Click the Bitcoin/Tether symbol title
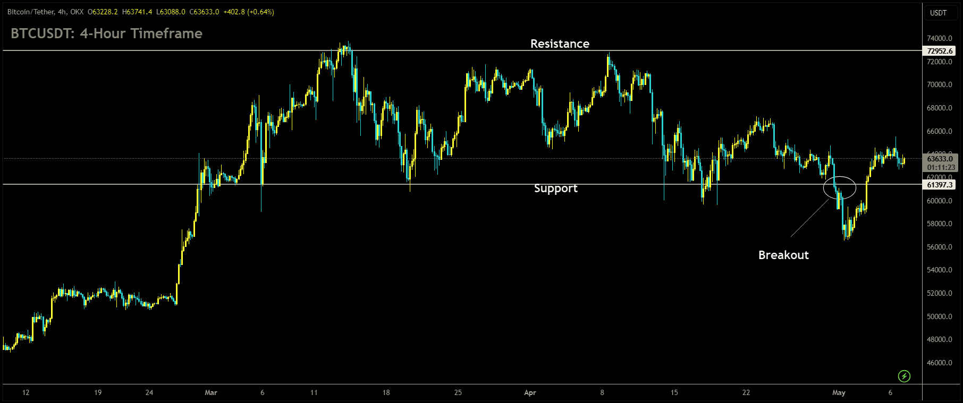 (31, 12)
